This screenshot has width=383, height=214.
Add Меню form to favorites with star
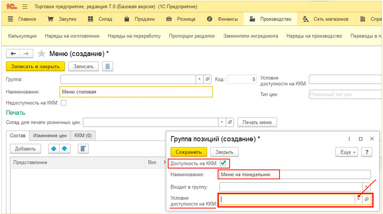point(42,54)
